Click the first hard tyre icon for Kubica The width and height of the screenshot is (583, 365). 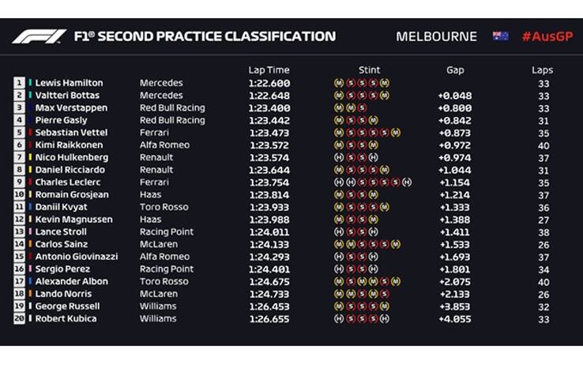click(x=339, y=319)
